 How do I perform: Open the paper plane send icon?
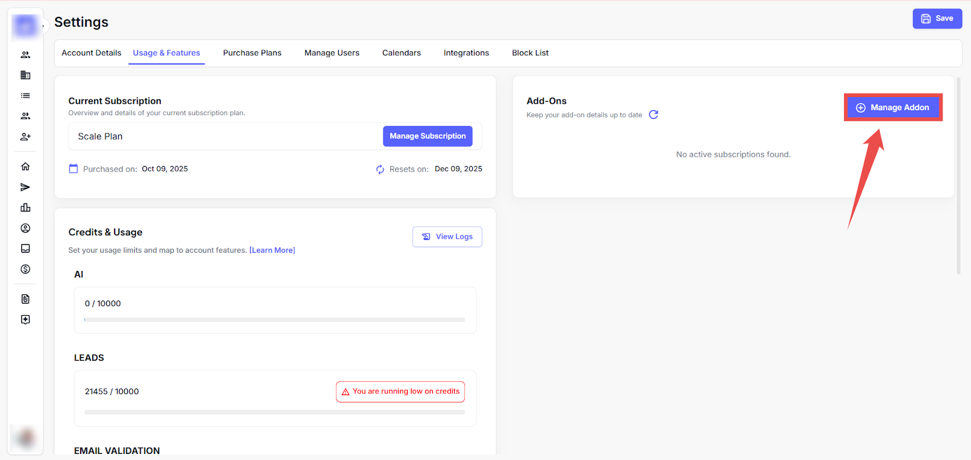pyautogui.click(x=25, y=187)
